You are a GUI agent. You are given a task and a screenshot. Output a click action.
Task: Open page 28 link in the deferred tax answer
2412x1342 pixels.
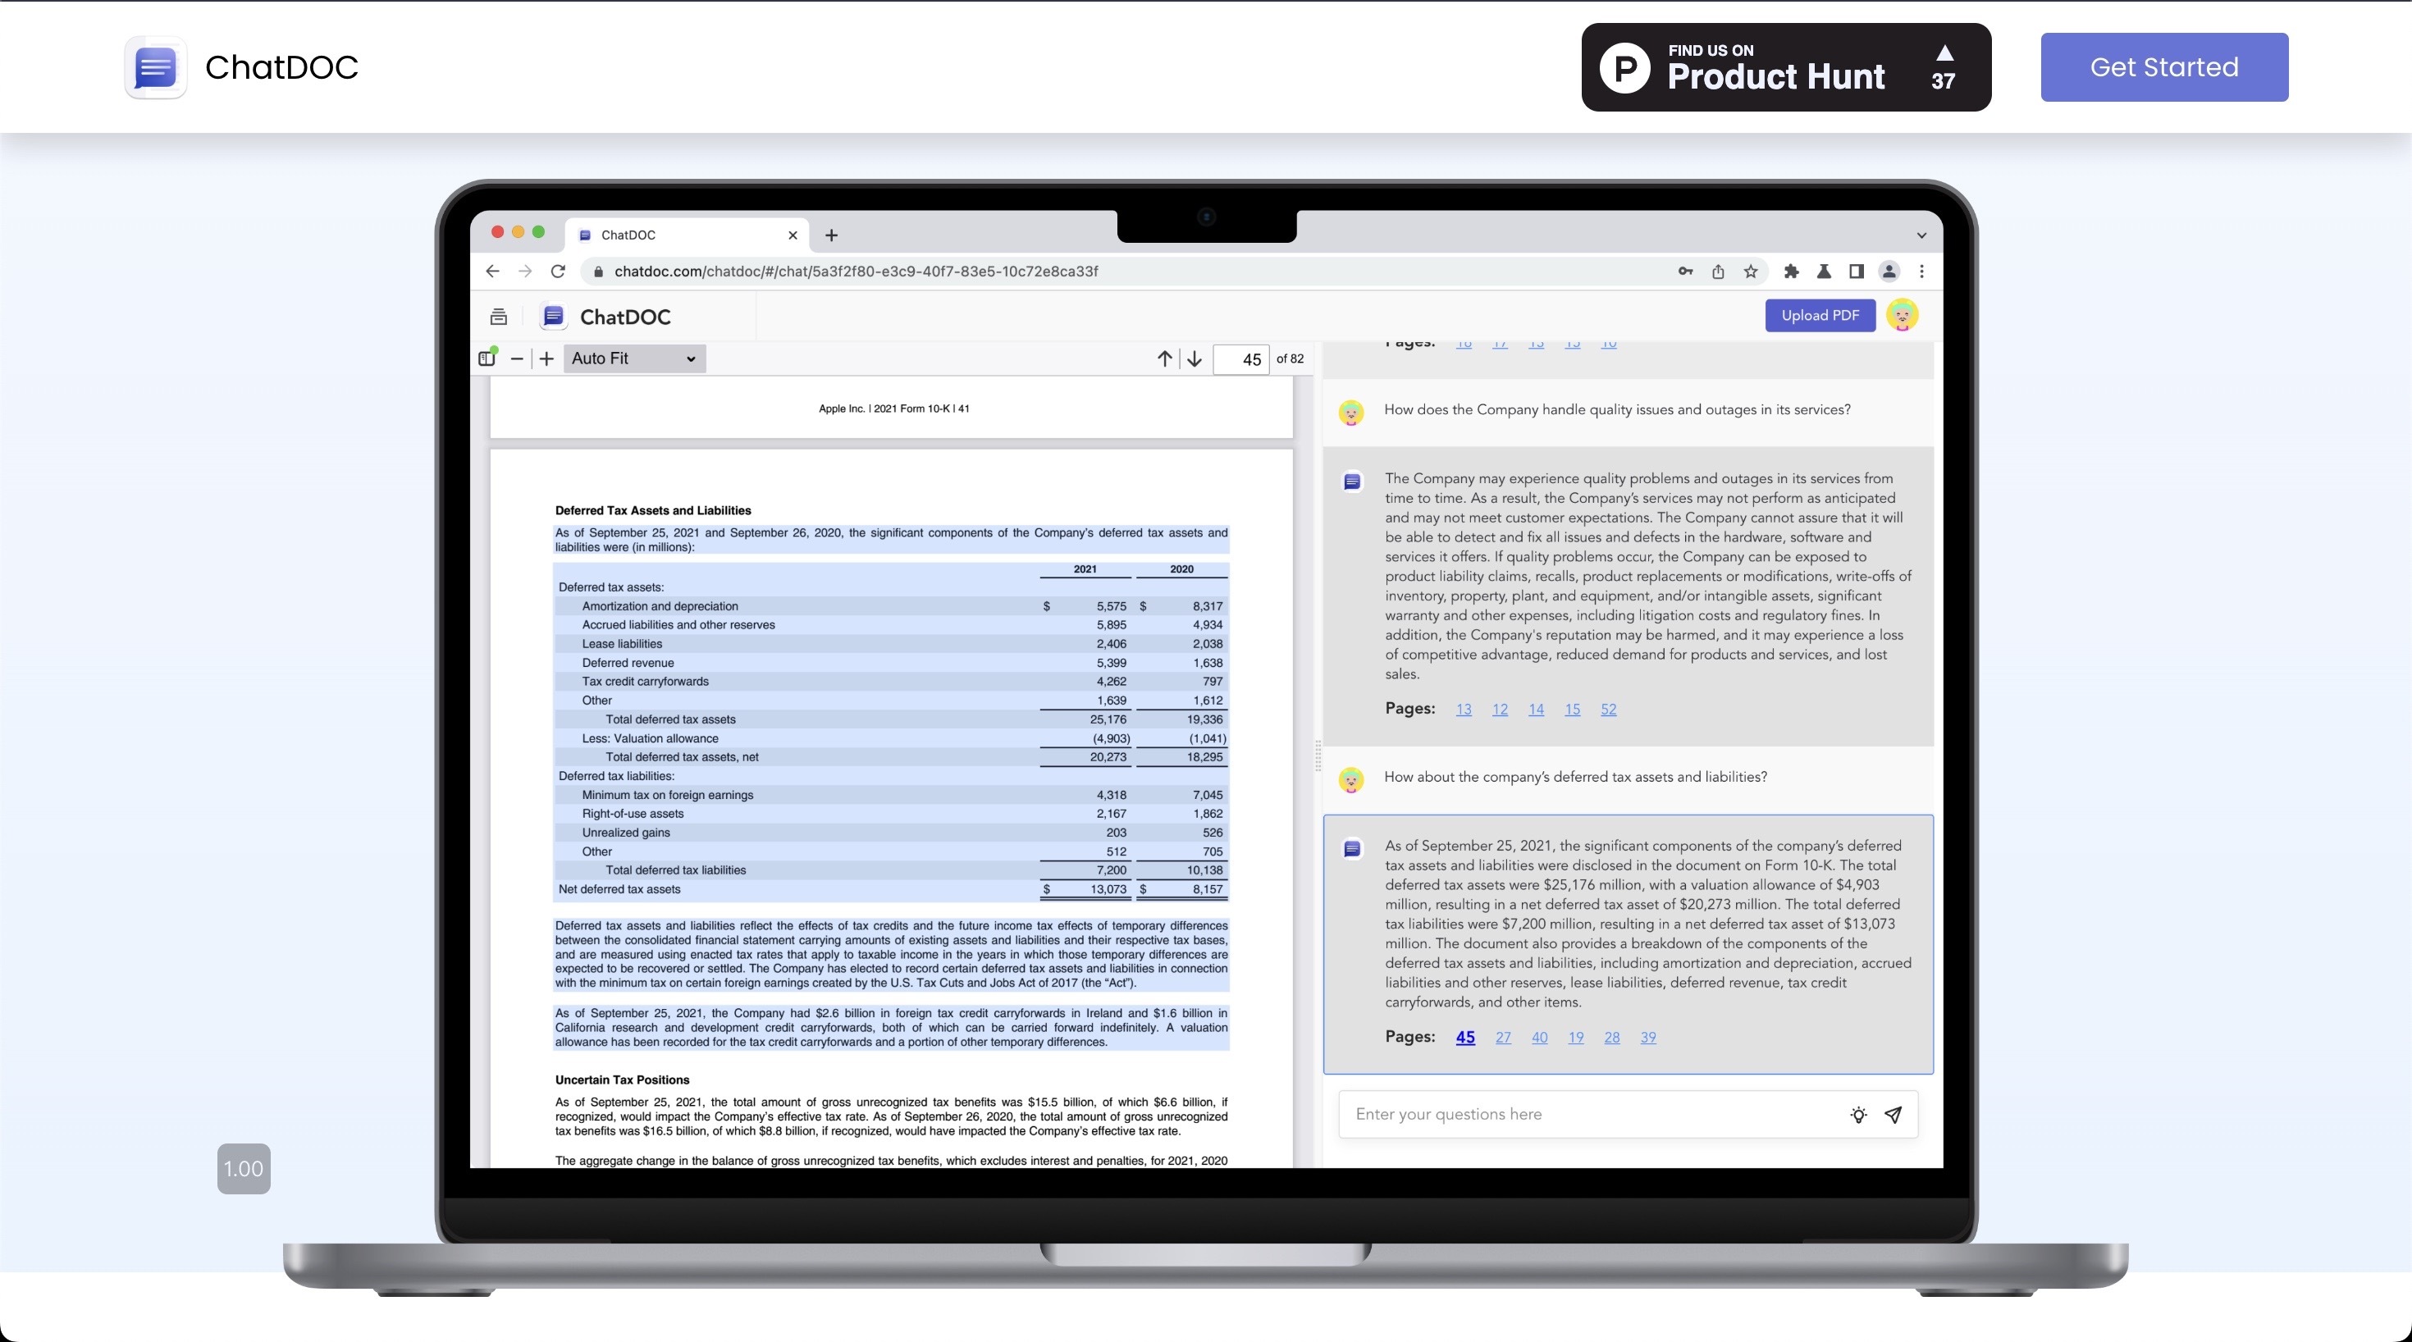tap(1611, 1038)
